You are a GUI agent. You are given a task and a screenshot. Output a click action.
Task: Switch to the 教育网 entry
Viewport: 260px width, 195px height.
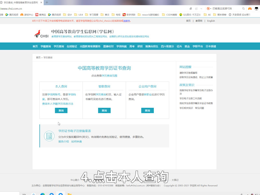199,20
